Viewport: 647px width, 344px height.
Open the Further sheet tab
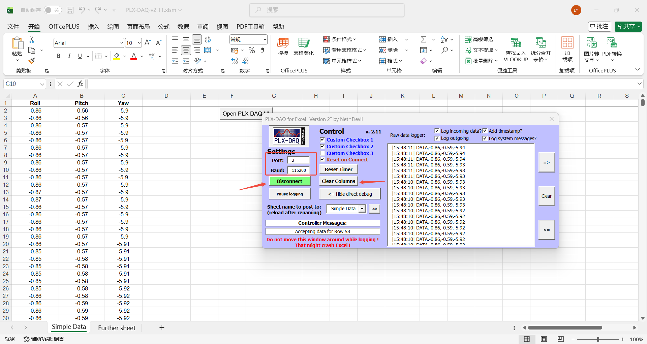(x=117, y=328)
